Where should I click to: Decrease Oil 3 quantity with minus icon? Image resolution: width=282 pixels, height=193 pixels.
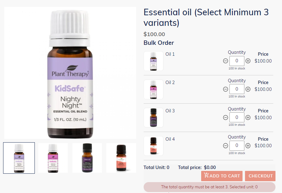click(x=225, y=117)
